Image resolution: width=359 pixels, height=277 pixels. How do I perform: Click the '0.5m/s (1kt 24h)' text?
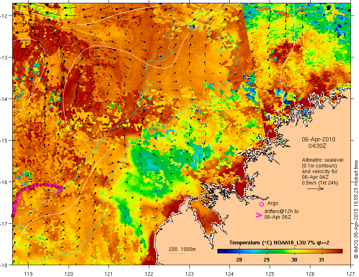click(320, 183)
